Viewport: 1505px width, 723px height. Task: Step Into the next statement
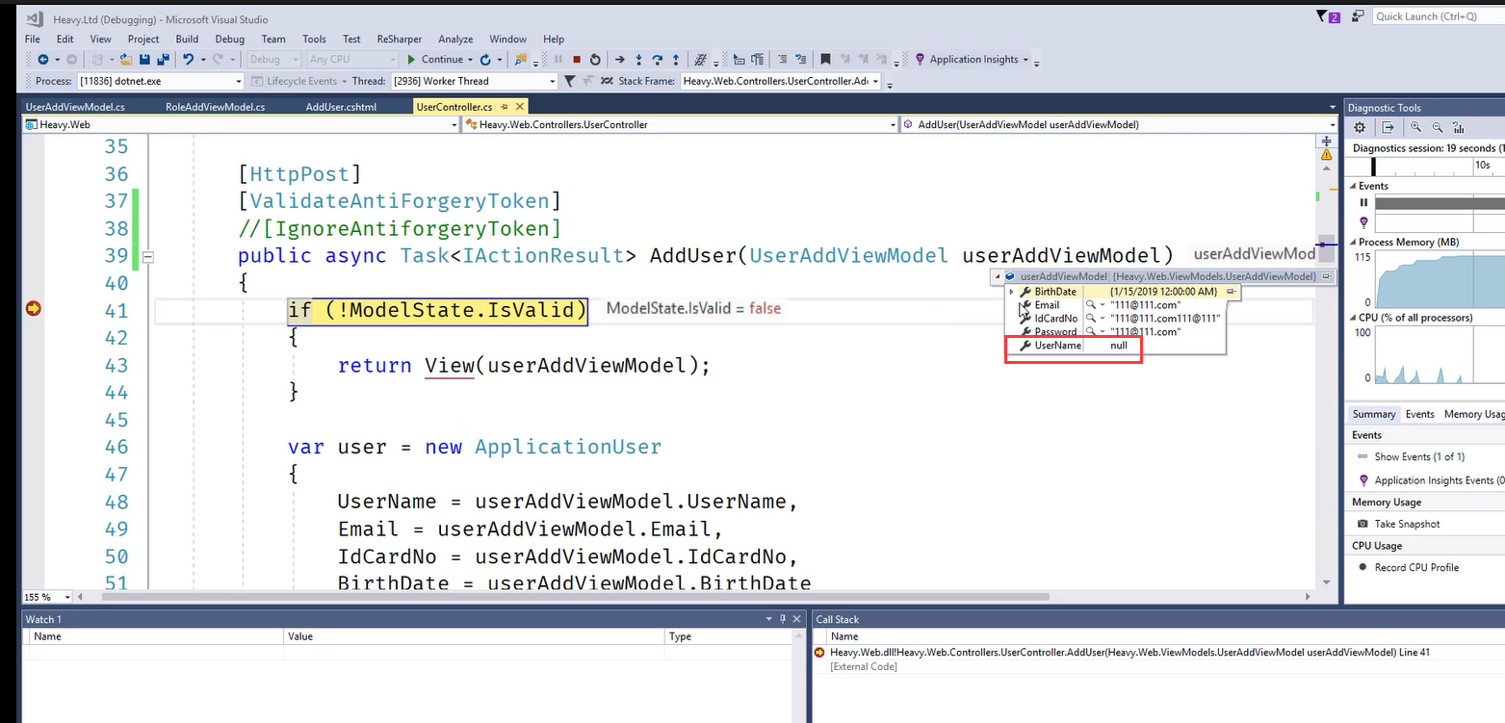(x=638, y=60)
